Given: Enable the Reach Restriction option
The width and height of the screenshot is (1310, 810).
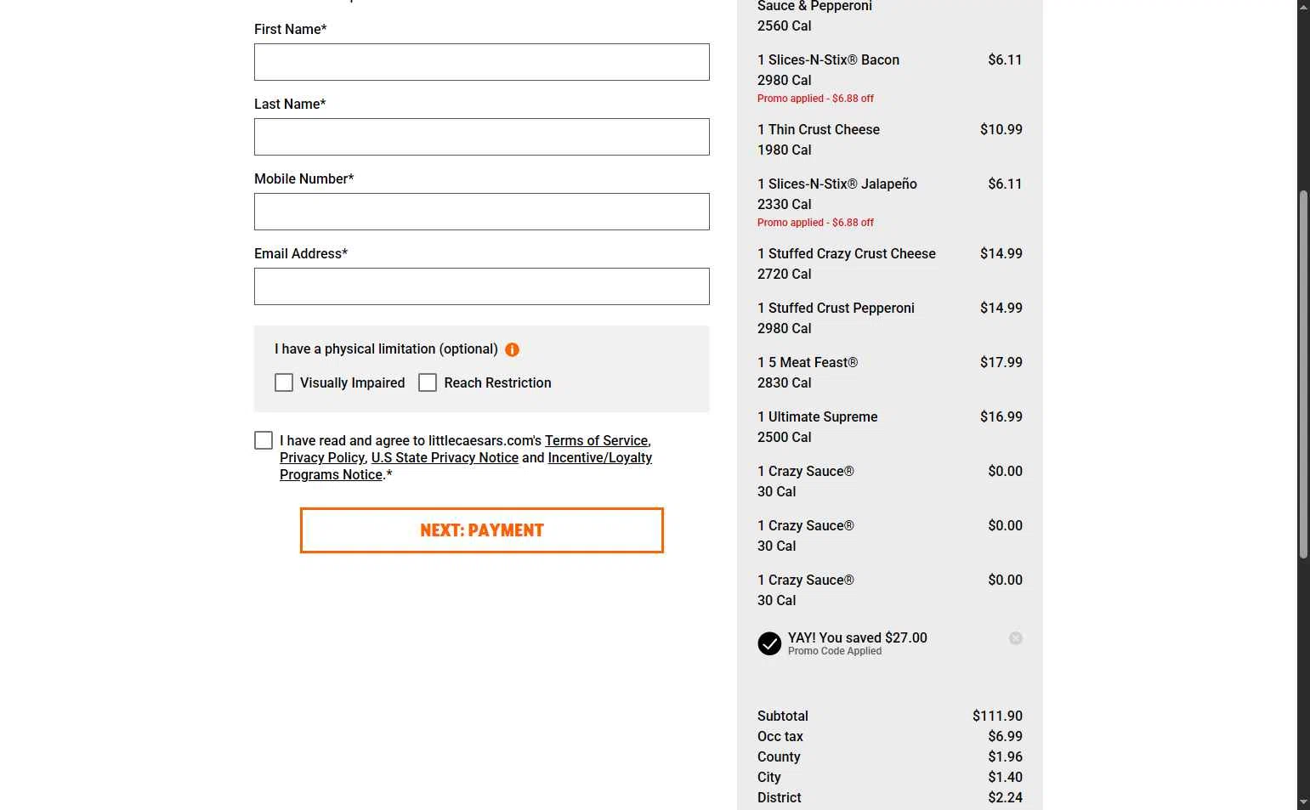Looking at the screenshot, I should coord(428,383).
